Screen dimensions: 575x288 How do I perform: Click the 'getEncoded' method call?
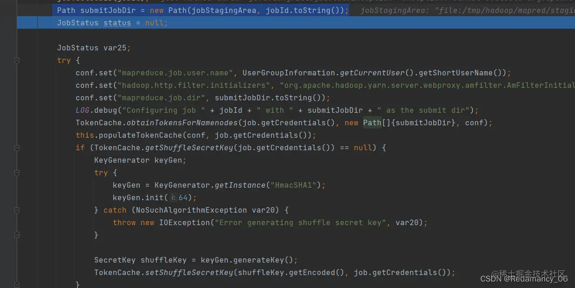pos(312,273)
